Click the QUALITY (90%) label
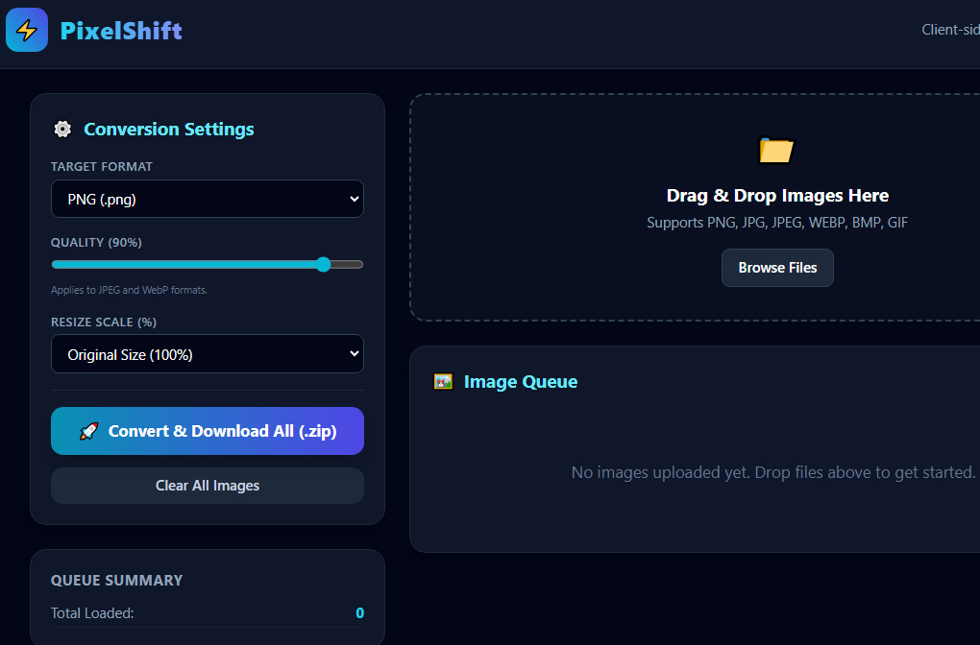The width and height of the screenshot is (980, 645). point(96,242)
